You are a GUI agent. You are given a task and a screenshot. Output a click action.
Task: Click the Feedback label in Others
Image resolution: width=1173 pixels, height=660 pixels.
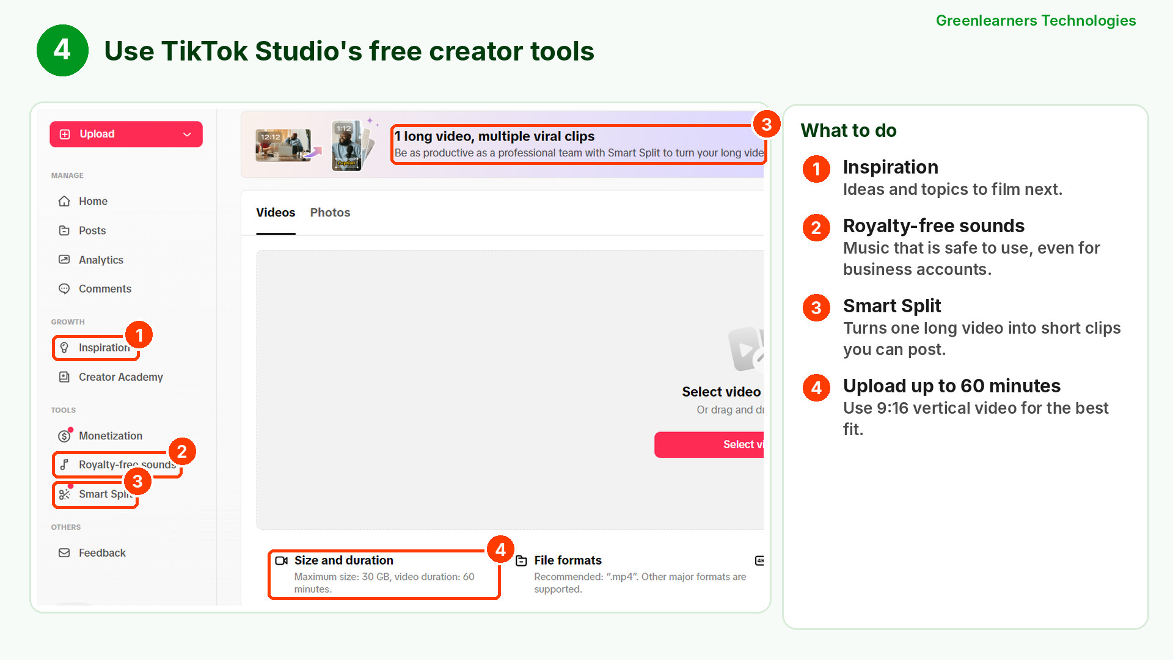(102, 552)
